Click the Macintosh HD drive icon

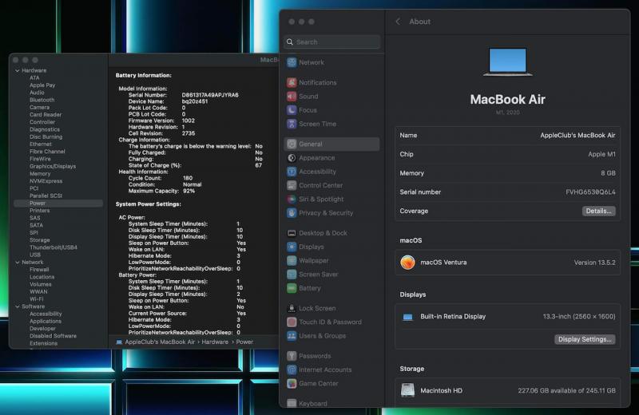[407, 390]
